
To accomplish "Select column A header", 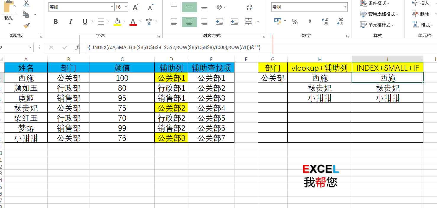I will 26,59.
